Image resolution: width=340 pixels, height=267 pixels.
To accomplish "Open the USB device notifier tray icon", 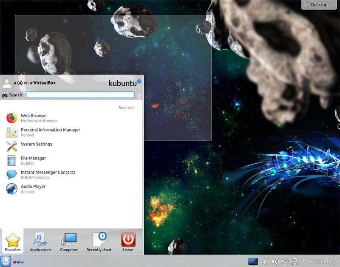I will coord(285,261).
